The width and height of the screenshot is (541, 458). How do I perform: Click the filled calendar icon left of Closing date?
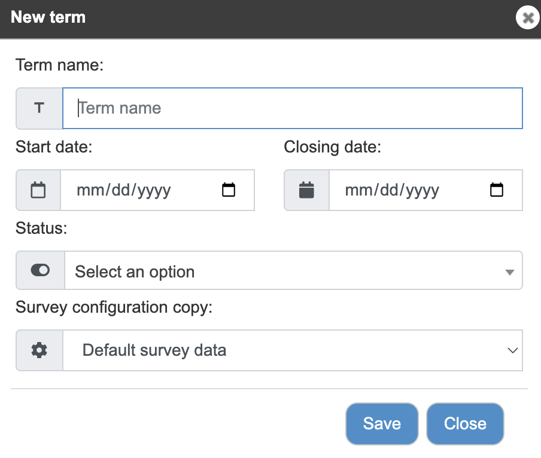pyautogui.click(x=306, y=190)
